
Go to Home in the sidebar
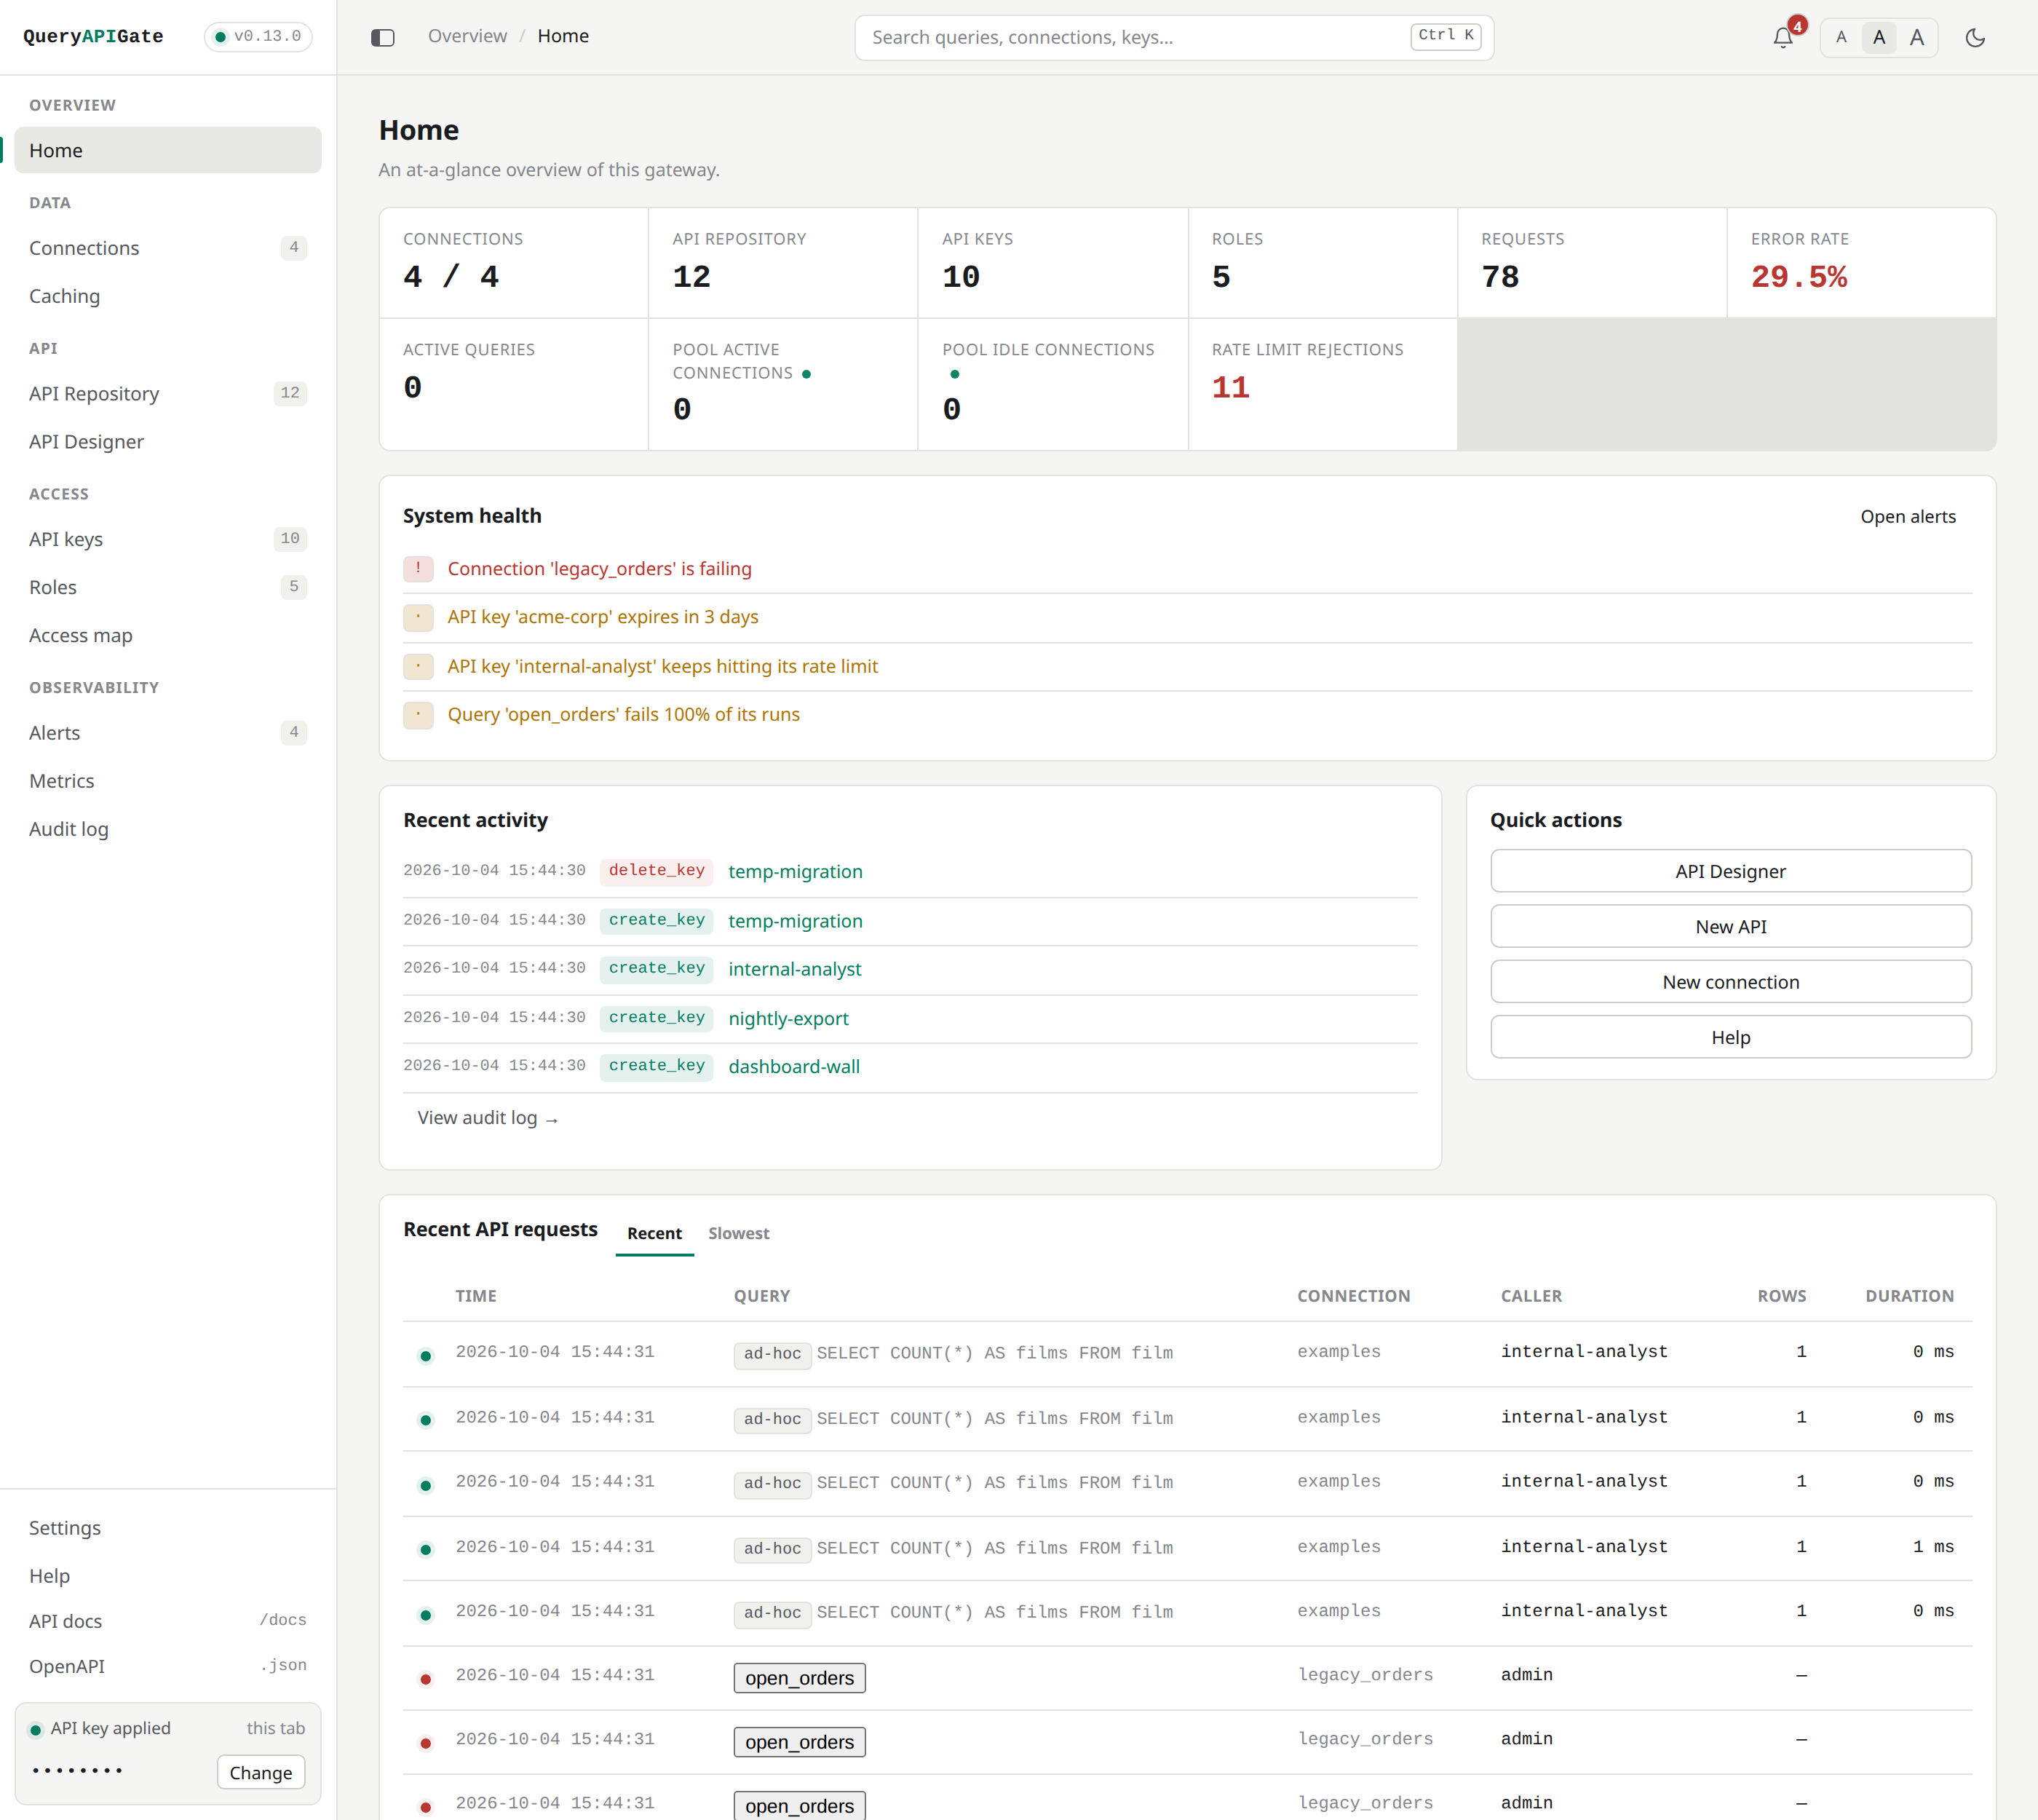(168, 150)
